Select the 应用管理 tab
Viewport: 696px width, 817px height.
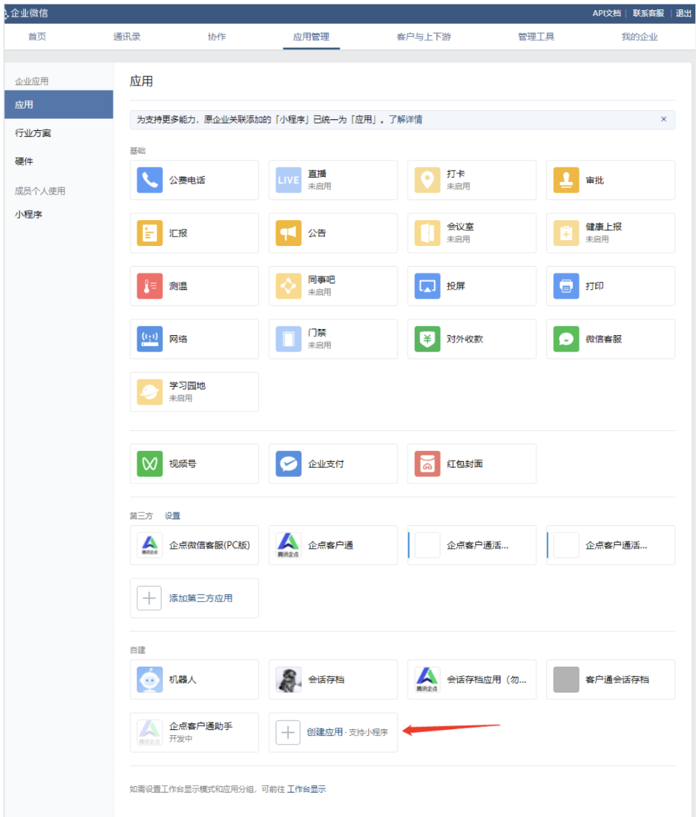pyautogui.click(x=311, y=37)
